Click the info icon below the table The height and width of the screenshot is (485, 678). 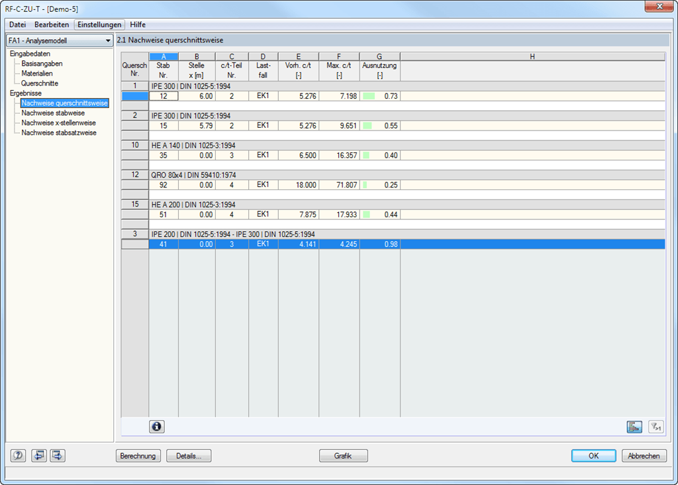point(156,427)
